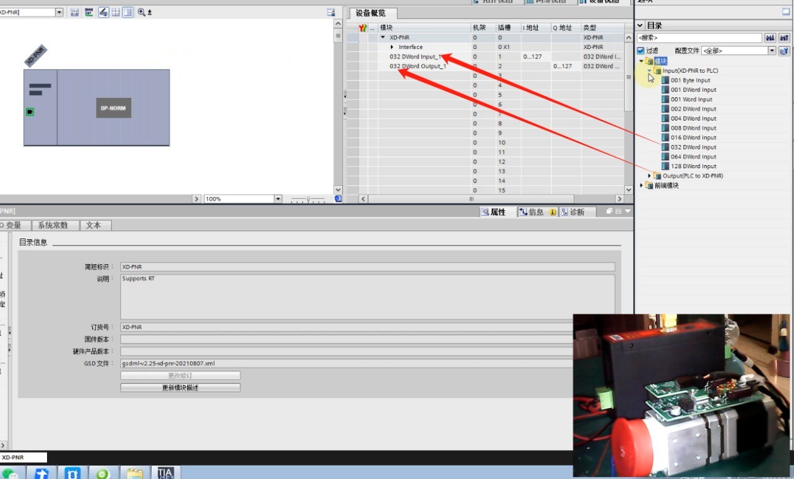This screenshot has height=479, width=794.
Task: Select 001 Byte Input module
Action: tap(691, 80)
